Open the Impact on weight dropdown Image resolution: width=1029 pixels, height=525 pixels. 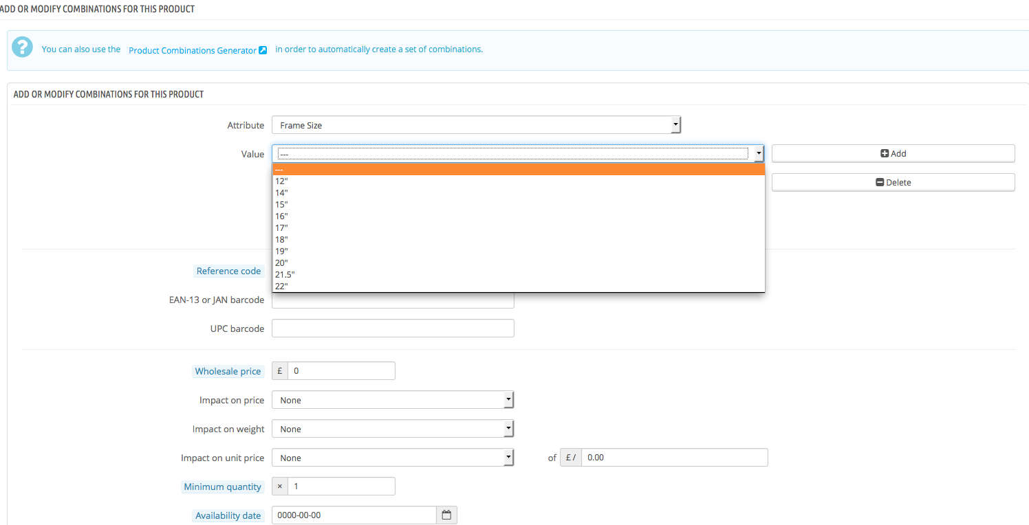[x=393, y=429]
